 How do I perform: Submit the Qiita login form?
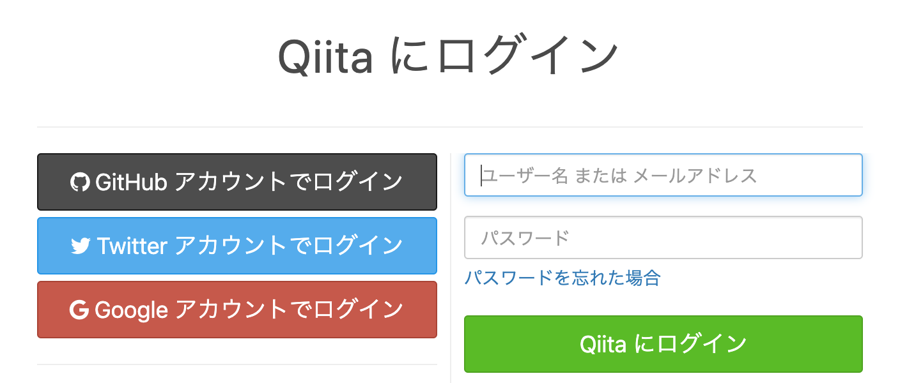[x=663, y=343]
